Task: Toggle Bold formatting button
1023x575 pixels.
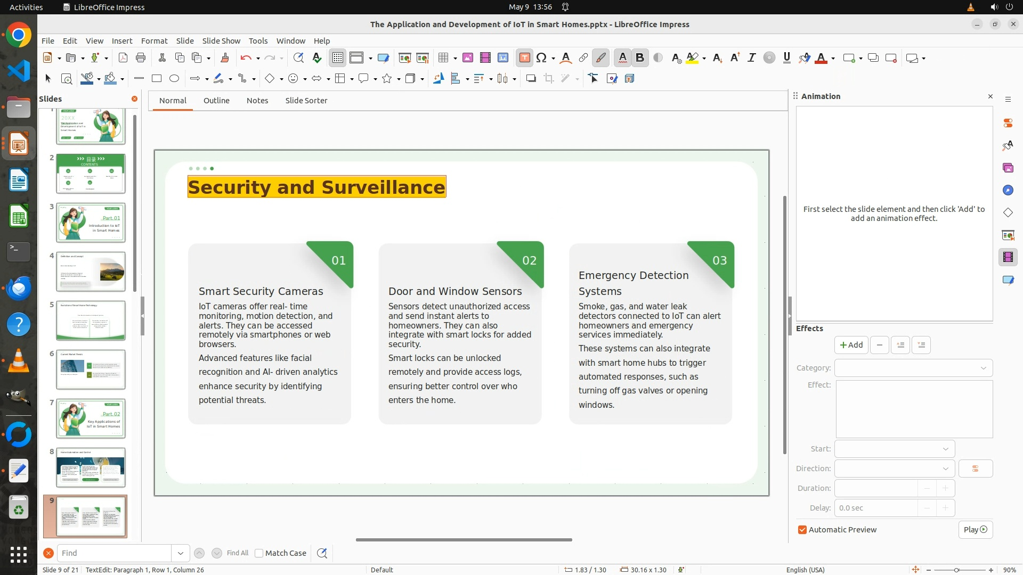Action: [640, 58]
